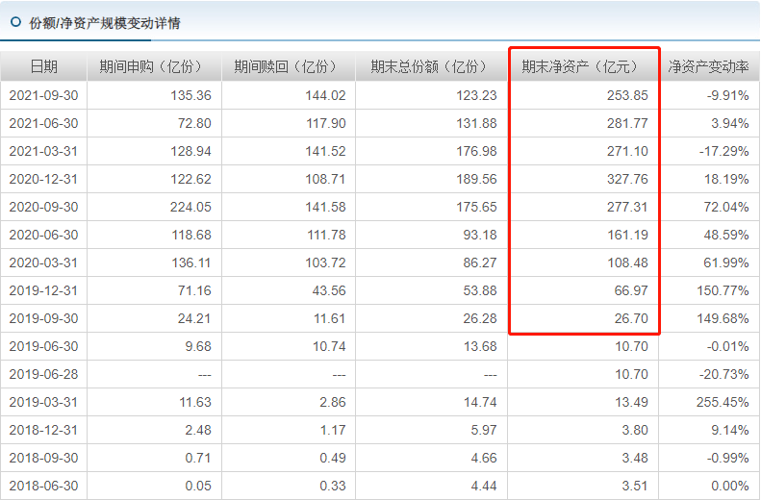
Task: Select the date cell 2019-06-28
Action: point(43,374)
